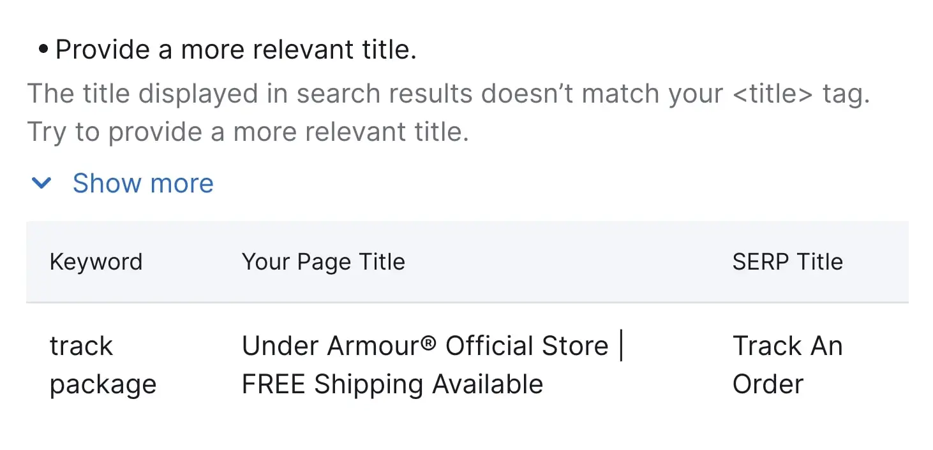
Task: Select the SERP Title column header
Action: tap(787, 261)
